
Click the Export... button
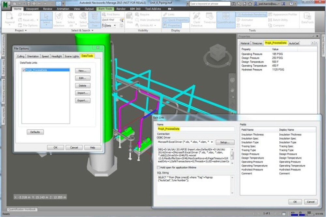[82, 100]
